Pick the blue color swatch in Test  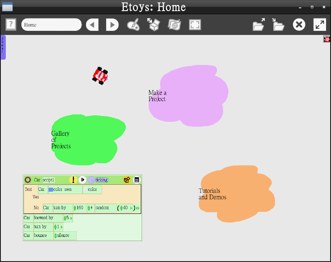[51, 190]
